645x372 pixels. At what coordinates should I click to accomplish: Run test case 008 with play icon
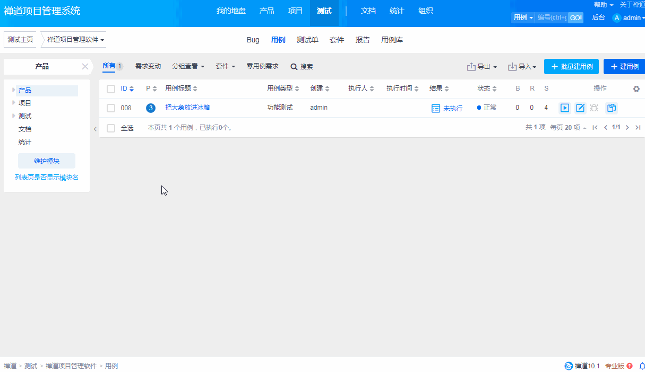564,108
